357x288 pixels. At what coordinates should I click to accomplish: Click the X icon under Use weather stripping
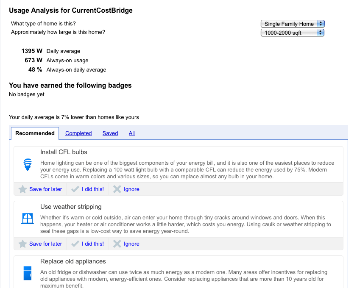pos(117,244)
